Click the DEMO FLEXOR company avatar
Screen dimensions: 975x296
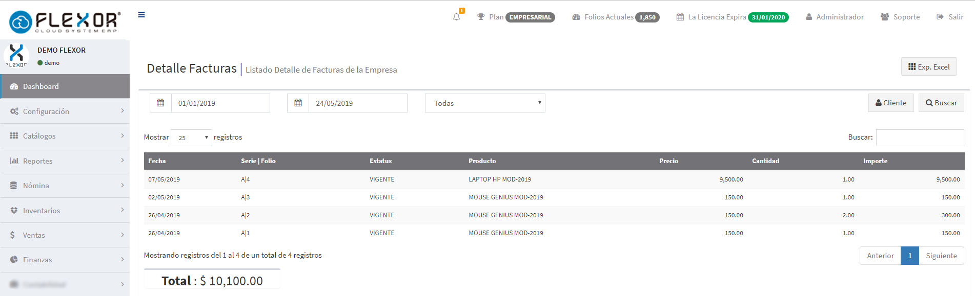pyautogui.click(x=16, y=56)
